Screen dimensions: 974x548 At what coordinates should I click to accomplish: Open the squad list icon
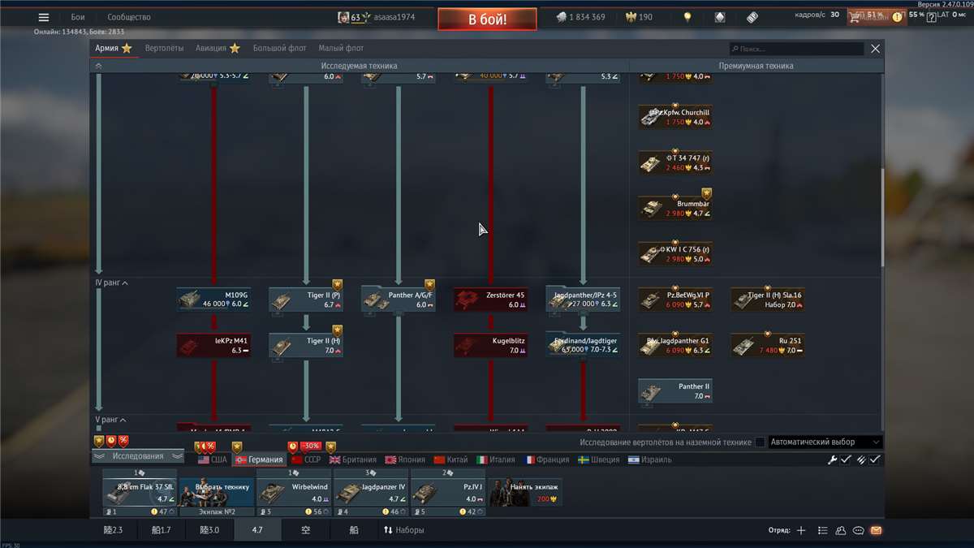coord(823,530)
